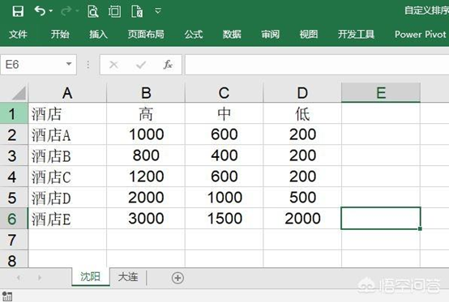
Task: Click cell with value 500
Action: 302,198
